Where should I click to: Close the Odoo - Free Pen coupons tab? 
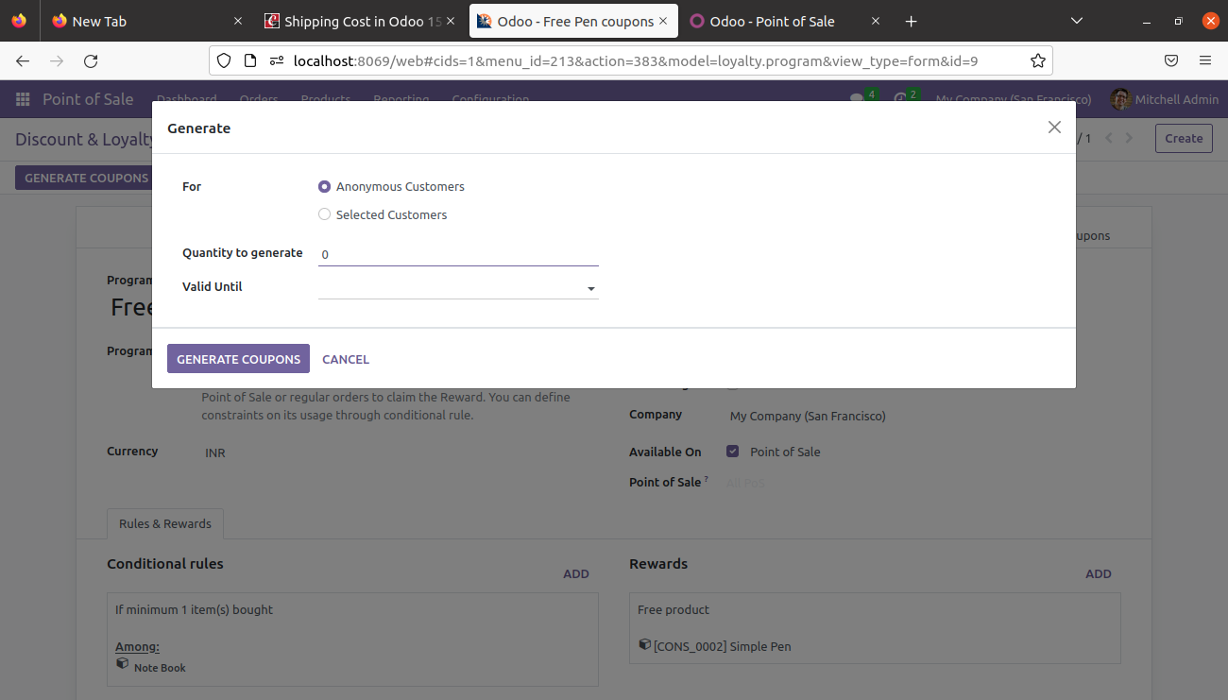pos(663,21)
